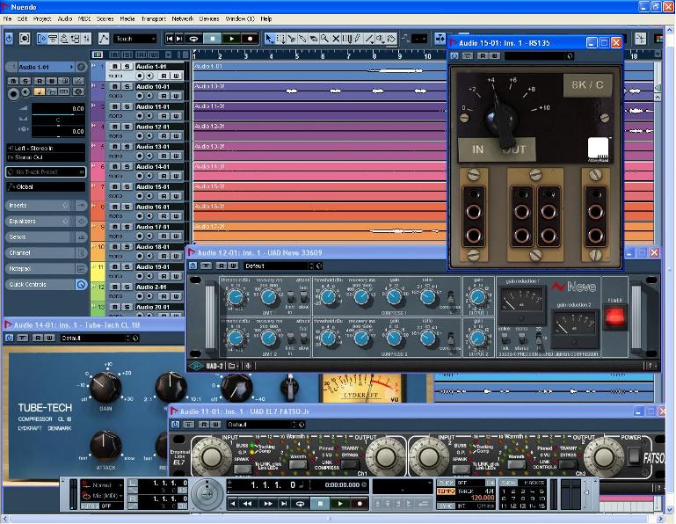Mute the Audio 17-01 track
This screenshot has height=524, width=676.
[114, 227]
